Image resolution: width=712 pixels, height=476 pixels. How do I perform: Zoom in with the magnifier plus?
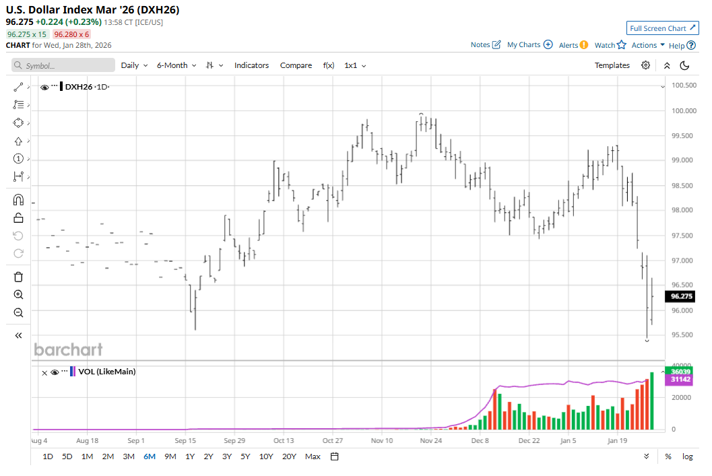coord(18,295)
